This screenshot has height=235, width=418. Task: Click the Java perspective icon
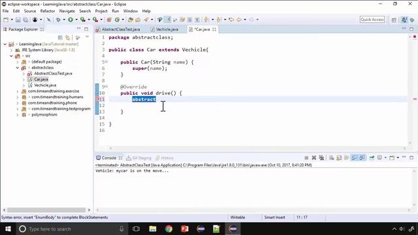click(404, 20)
